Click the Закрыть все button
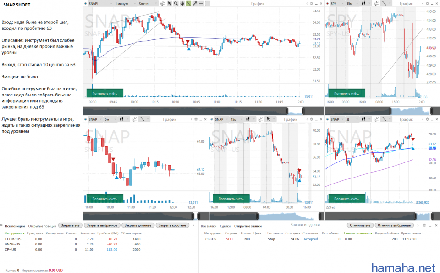The width and height of the screenshot is (440, 273). point(70,225)
